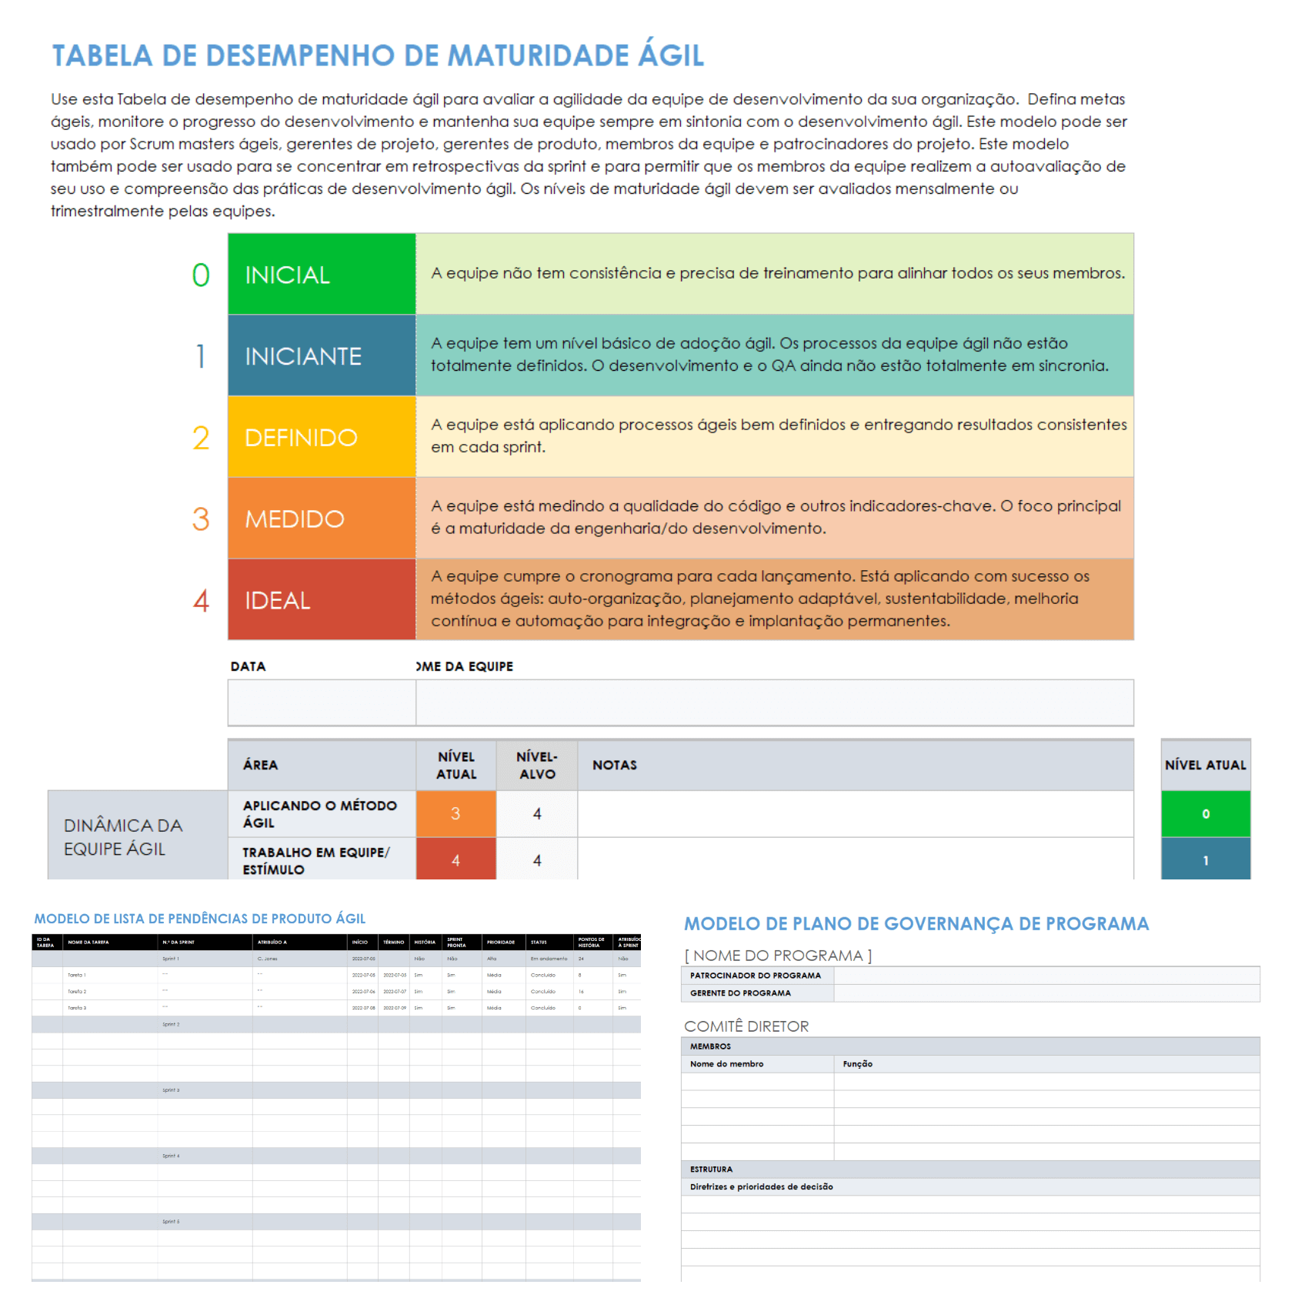
Task: Click the 'PATROCINADOR DO PROGRAMA' label
Action: coord(756,976)
